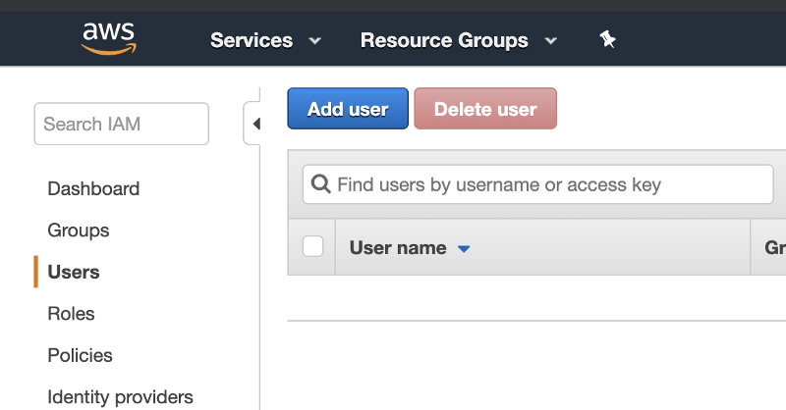Expand the Resource Groups chevron arrow
The height and width of the screenshot is (410, 786).
coord(551,41)
